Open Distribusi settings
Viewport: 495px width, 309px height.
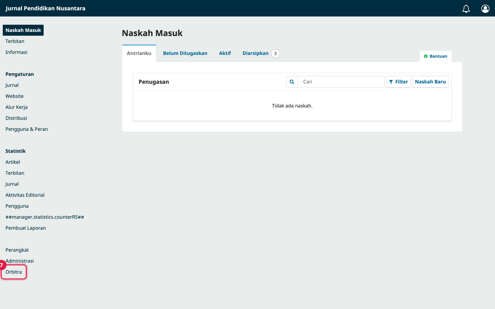point(16,118)
